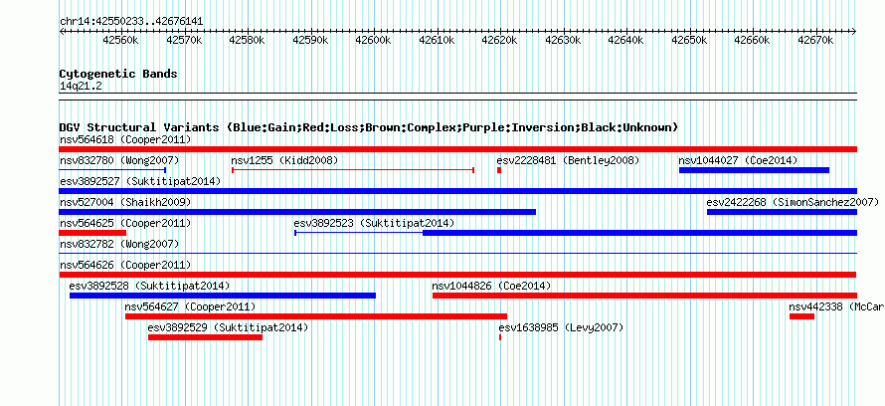The width and height of the screenshot is (885, 406).
Task: Click the nsv832782 (Wong2007) thin blue line
Action: pos(457,254)
